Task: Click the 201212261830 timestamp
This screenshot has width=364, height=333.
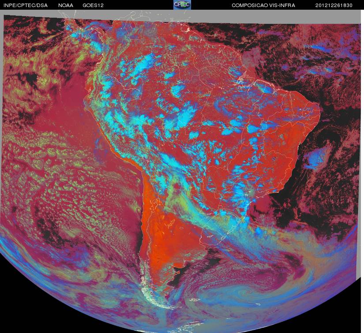Action: click(334, 5)
